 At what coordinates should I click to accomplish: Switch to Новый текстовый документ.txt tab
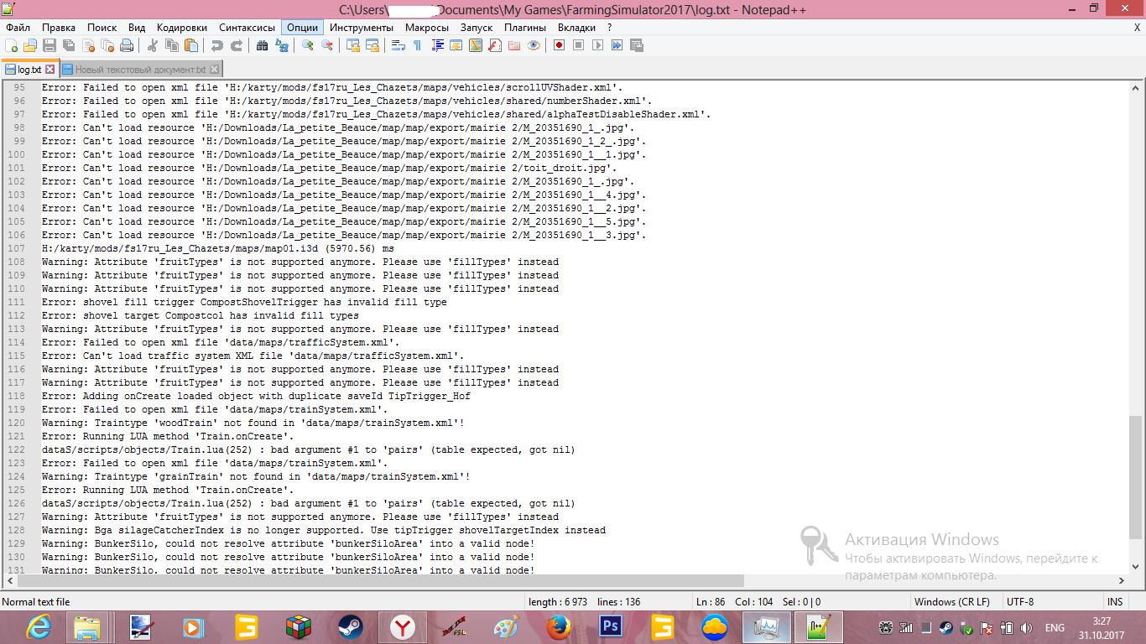pos(140,70)
